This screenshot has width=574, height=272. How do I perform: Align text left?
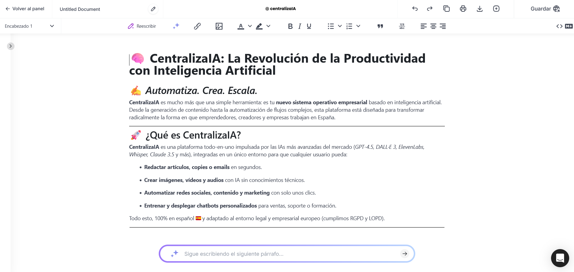click(424, 26)
